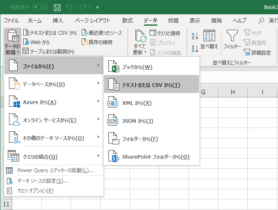Click the Web から ribbon button
This screenshot has width=278, height=210.
(x=36, y=42)
